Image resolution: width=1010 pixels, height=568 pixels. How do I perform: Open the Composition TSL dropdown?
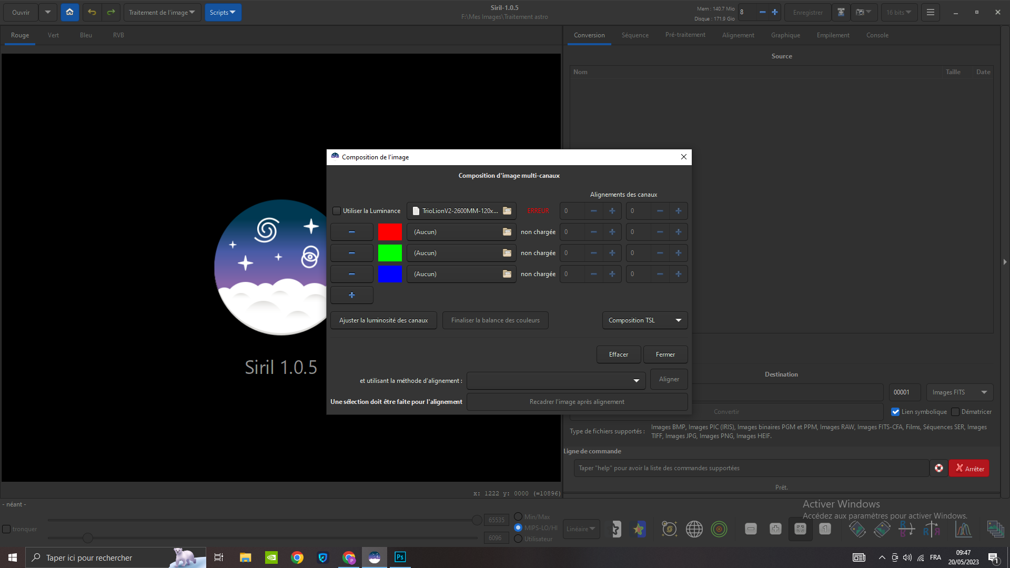click(x=644, y=320)
